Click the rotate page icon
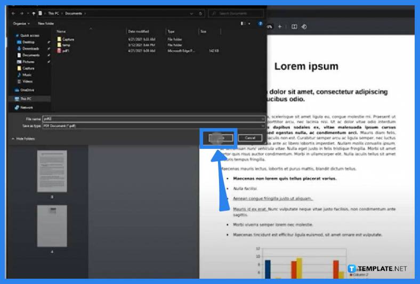Viewport: 420px width, 284px height. (x=304, y=27)
